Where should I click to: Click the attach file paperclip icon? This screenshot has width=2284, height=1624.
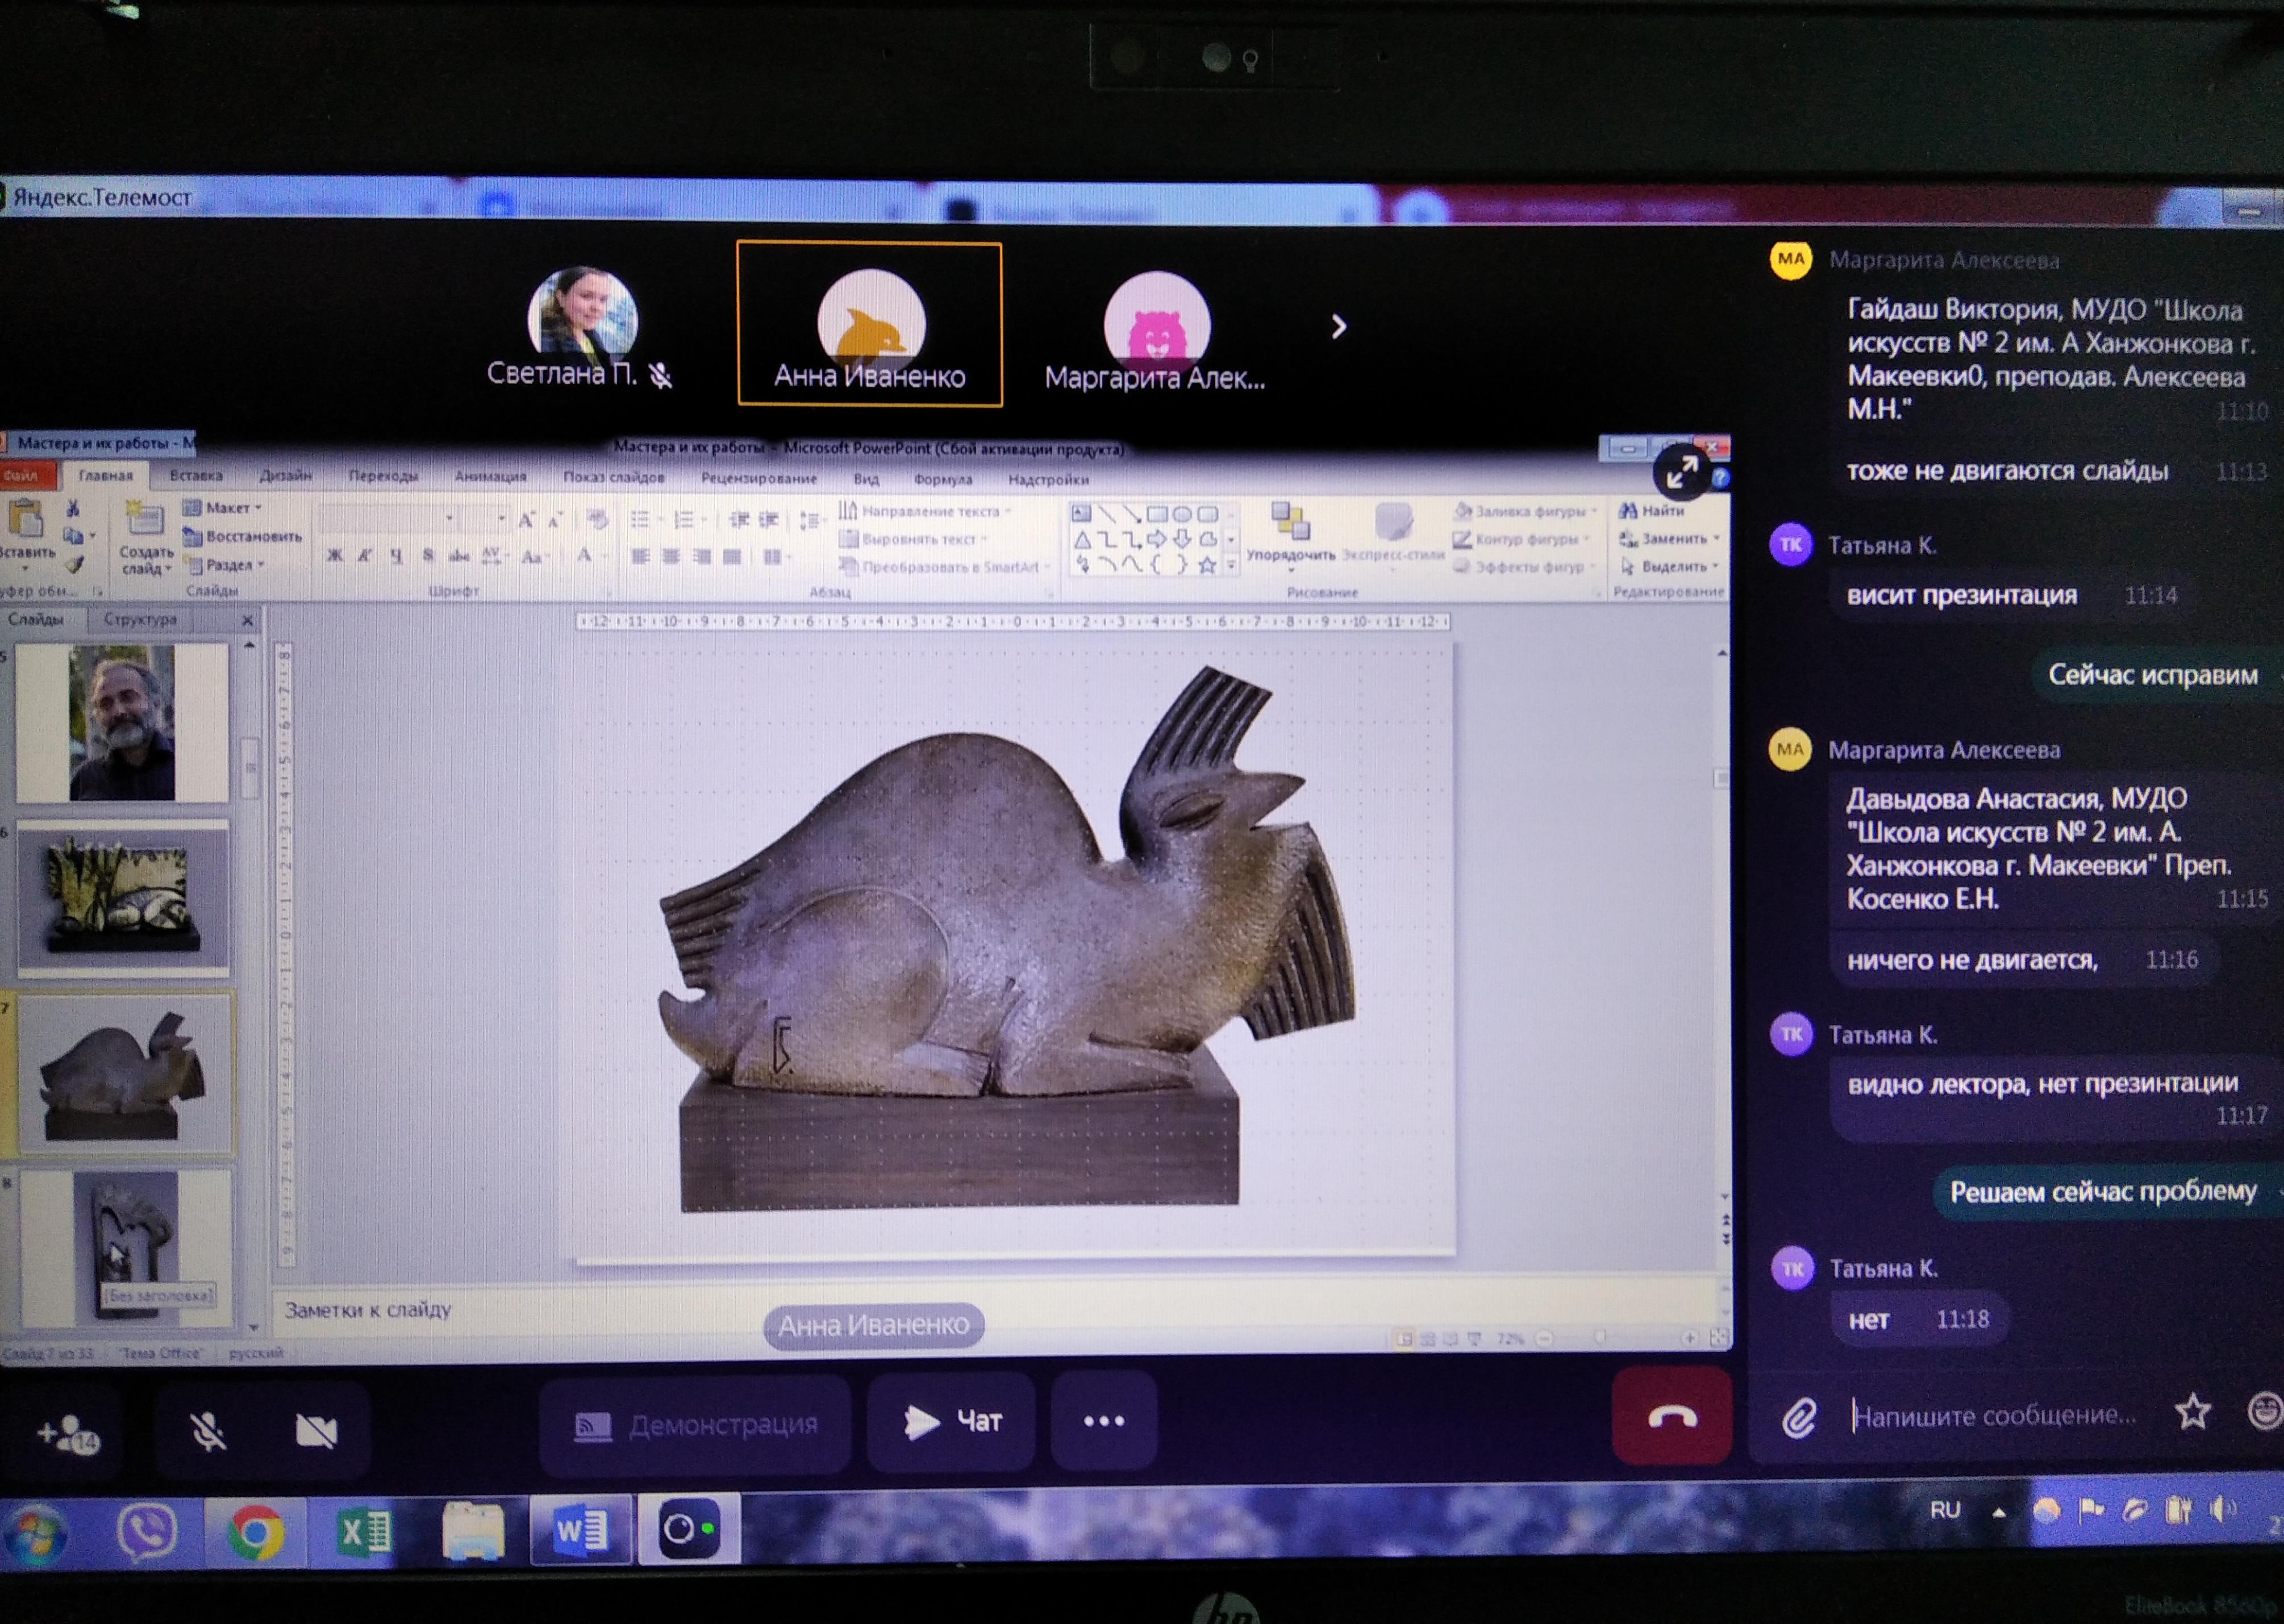(x=1799, y=1418)
